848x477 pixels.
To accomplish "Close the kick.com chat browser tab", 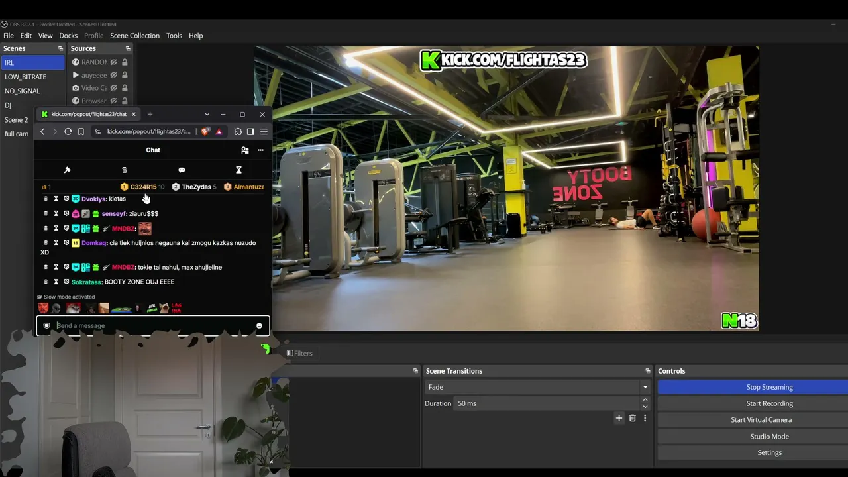I will point(133,114).
